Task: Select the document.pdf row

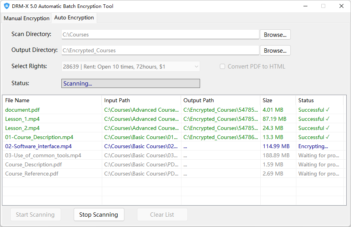Action: click(x=174, y=110)
